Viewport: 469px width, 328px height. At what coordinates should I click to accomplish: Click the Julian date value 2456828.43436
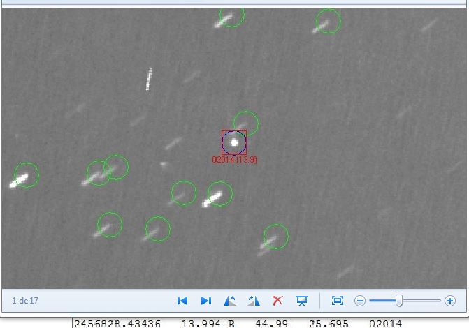[x=117, y=323]
